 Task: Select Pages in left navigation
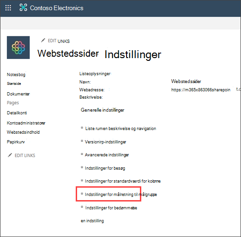[x=13, y=103]
